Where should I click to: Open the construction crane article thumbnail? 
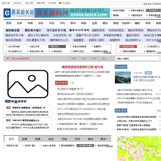tap(123, 77)
